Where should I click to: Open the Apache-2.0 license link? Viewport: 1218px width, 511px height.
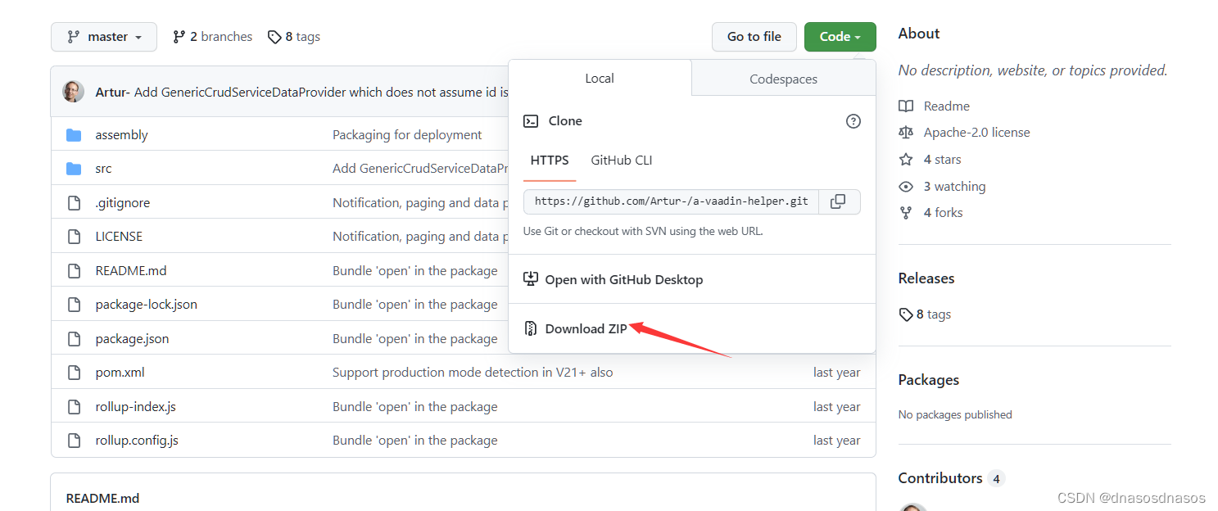tap(977, 133)
